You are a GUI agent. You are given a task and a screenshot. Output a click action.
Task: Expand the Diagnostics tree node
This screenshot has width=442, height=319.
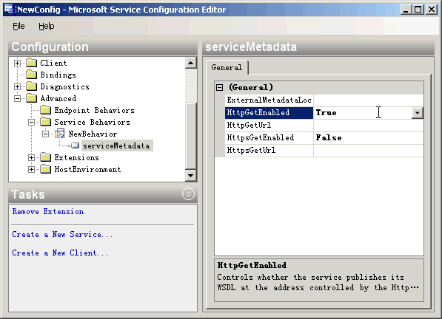coord(18,86)
